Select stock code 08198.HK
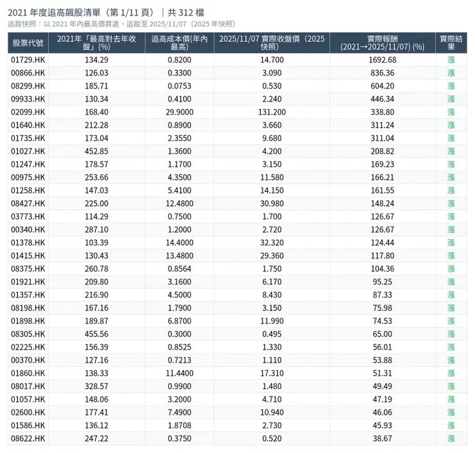 coord(28,307)
